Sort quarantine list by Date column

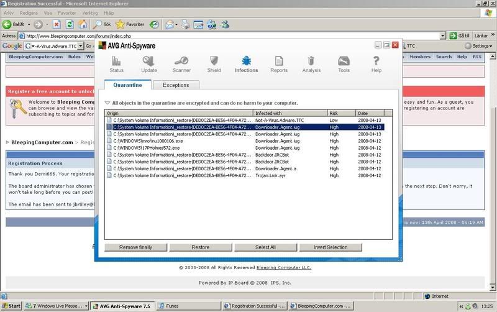coord(370,113)
